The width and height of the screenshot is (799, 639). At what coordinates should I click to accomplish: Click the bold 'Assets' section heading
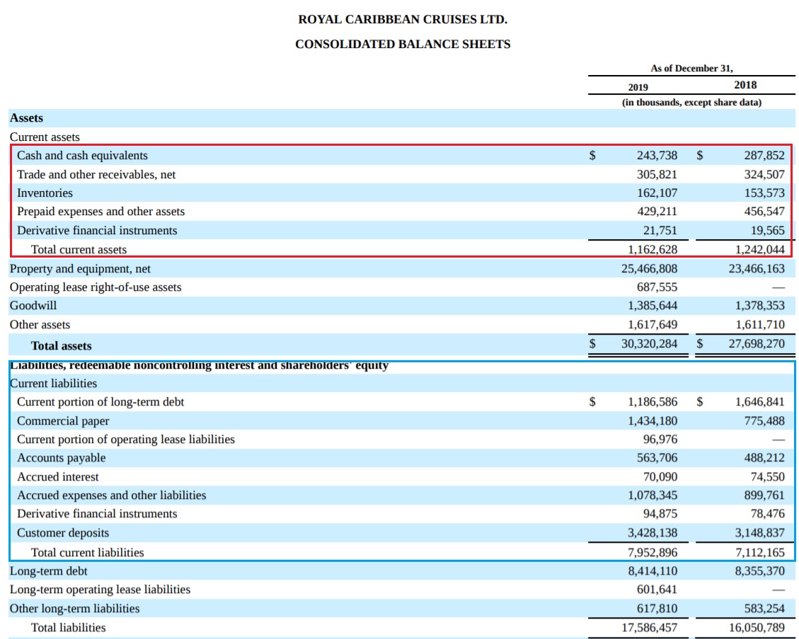click(x=26, y=117)
